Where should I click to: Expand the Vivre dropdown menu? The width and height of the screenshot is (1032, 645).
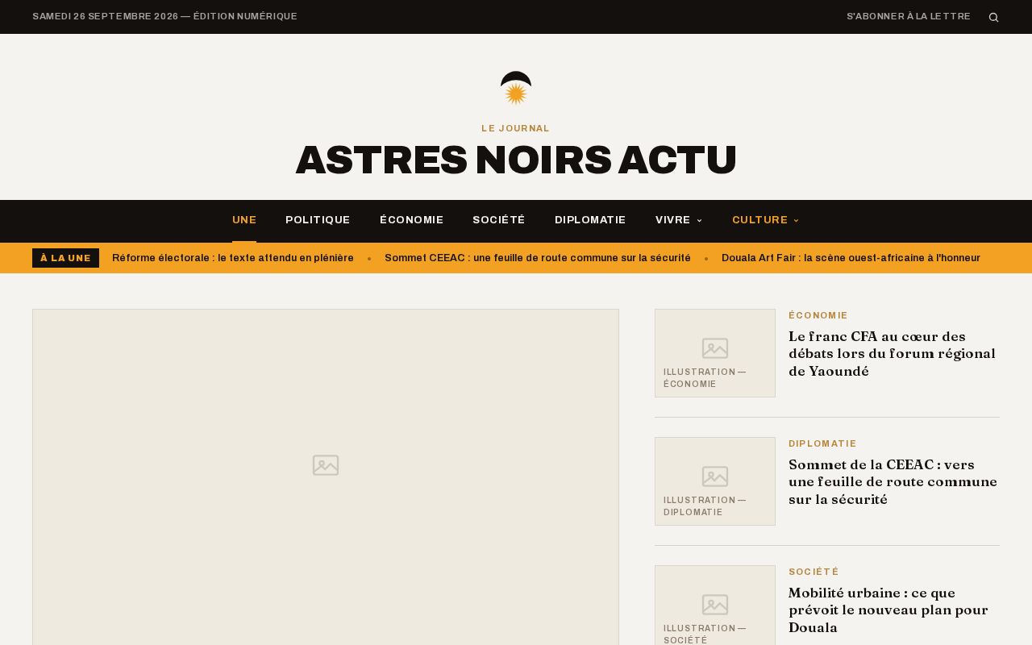679,220
